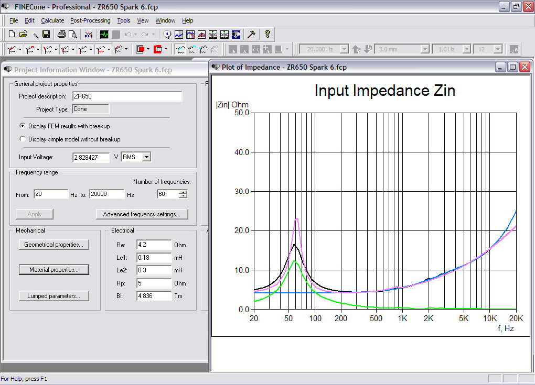Image resolution: width=535 pixels, height=385 pixels.
Task: Open the dropdown showing 12 in toolbar
Action: pyautogui.click(x=498, y=49)
